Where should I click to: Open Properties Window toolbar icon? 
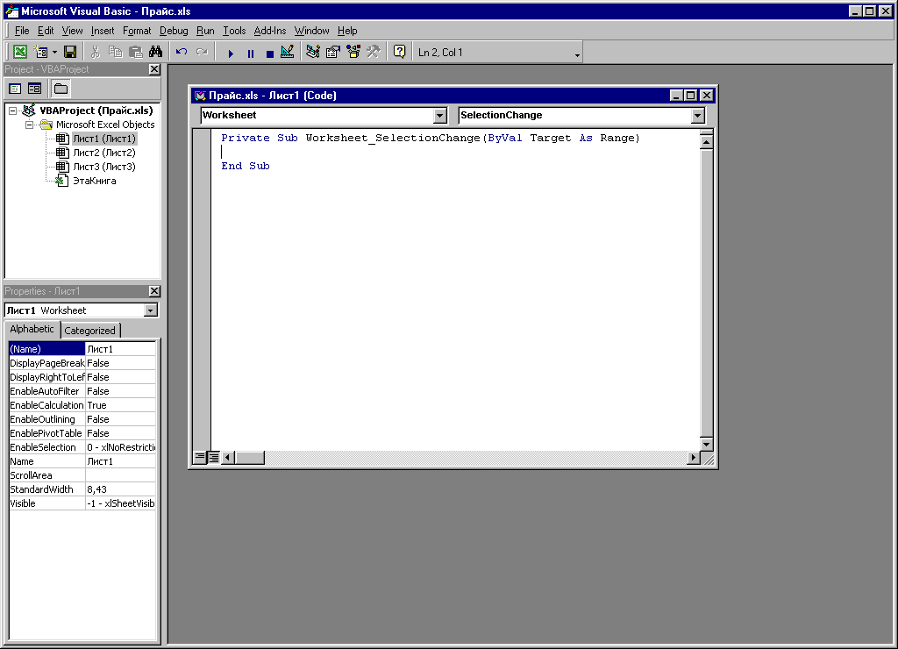pyautogui.click(x=332, y=52)
